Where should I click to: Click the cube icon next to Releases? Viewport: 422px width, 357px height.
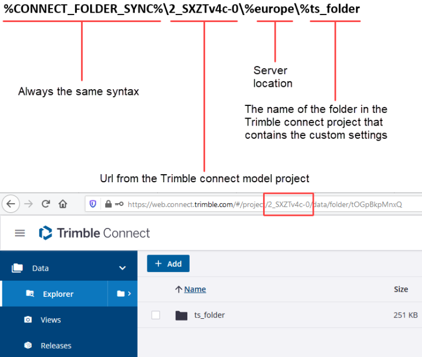[28, 345]
